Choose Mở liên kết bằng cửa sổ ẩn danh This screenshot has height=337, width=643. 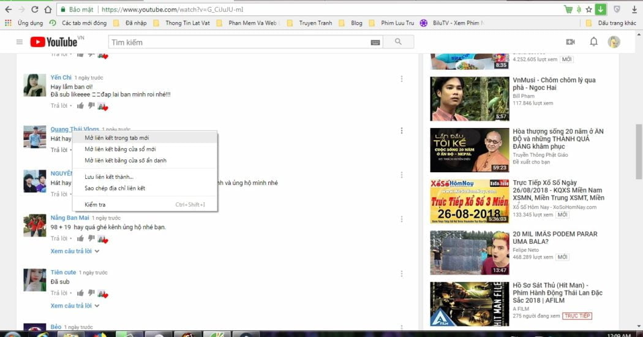(145, 161)
